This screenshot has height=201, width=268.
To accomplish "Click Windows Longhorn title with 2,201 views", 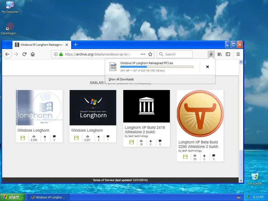I will (87, 130).
